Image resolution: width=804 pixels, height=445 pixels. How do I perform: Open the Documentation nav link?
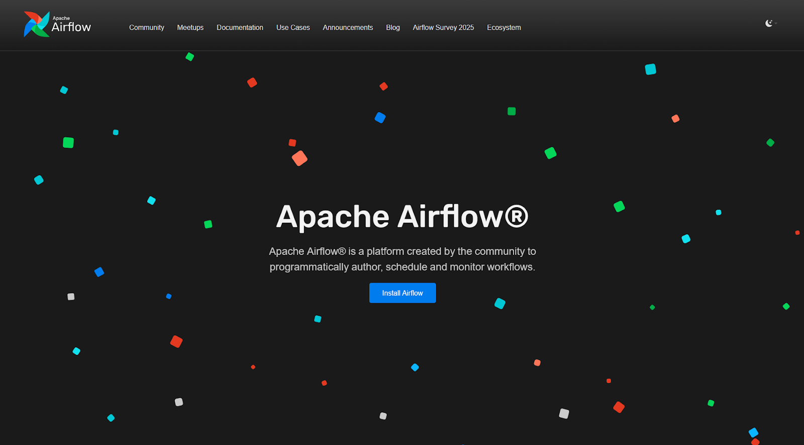[240, 28]
